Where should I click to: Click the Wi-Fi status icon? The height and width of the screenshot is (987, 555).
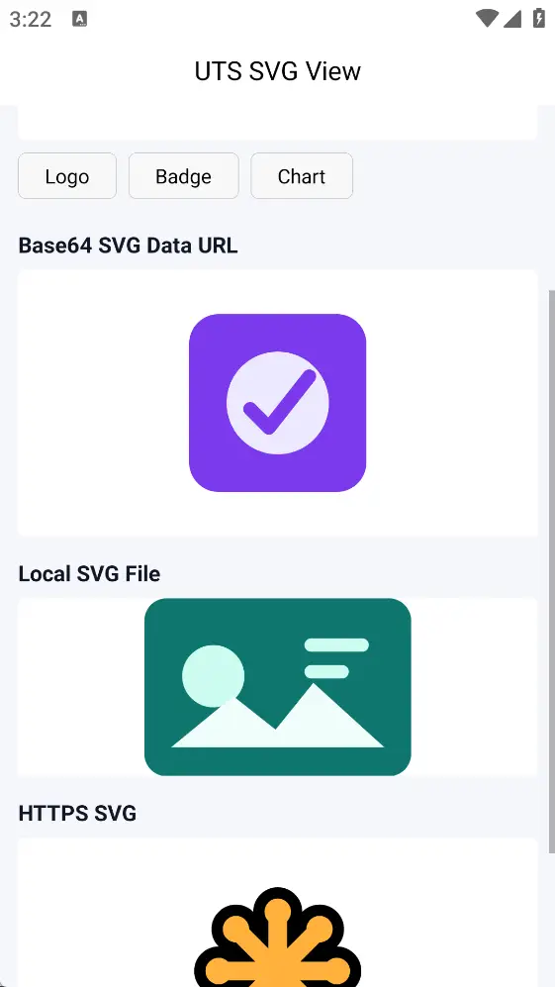pos(487,19)
